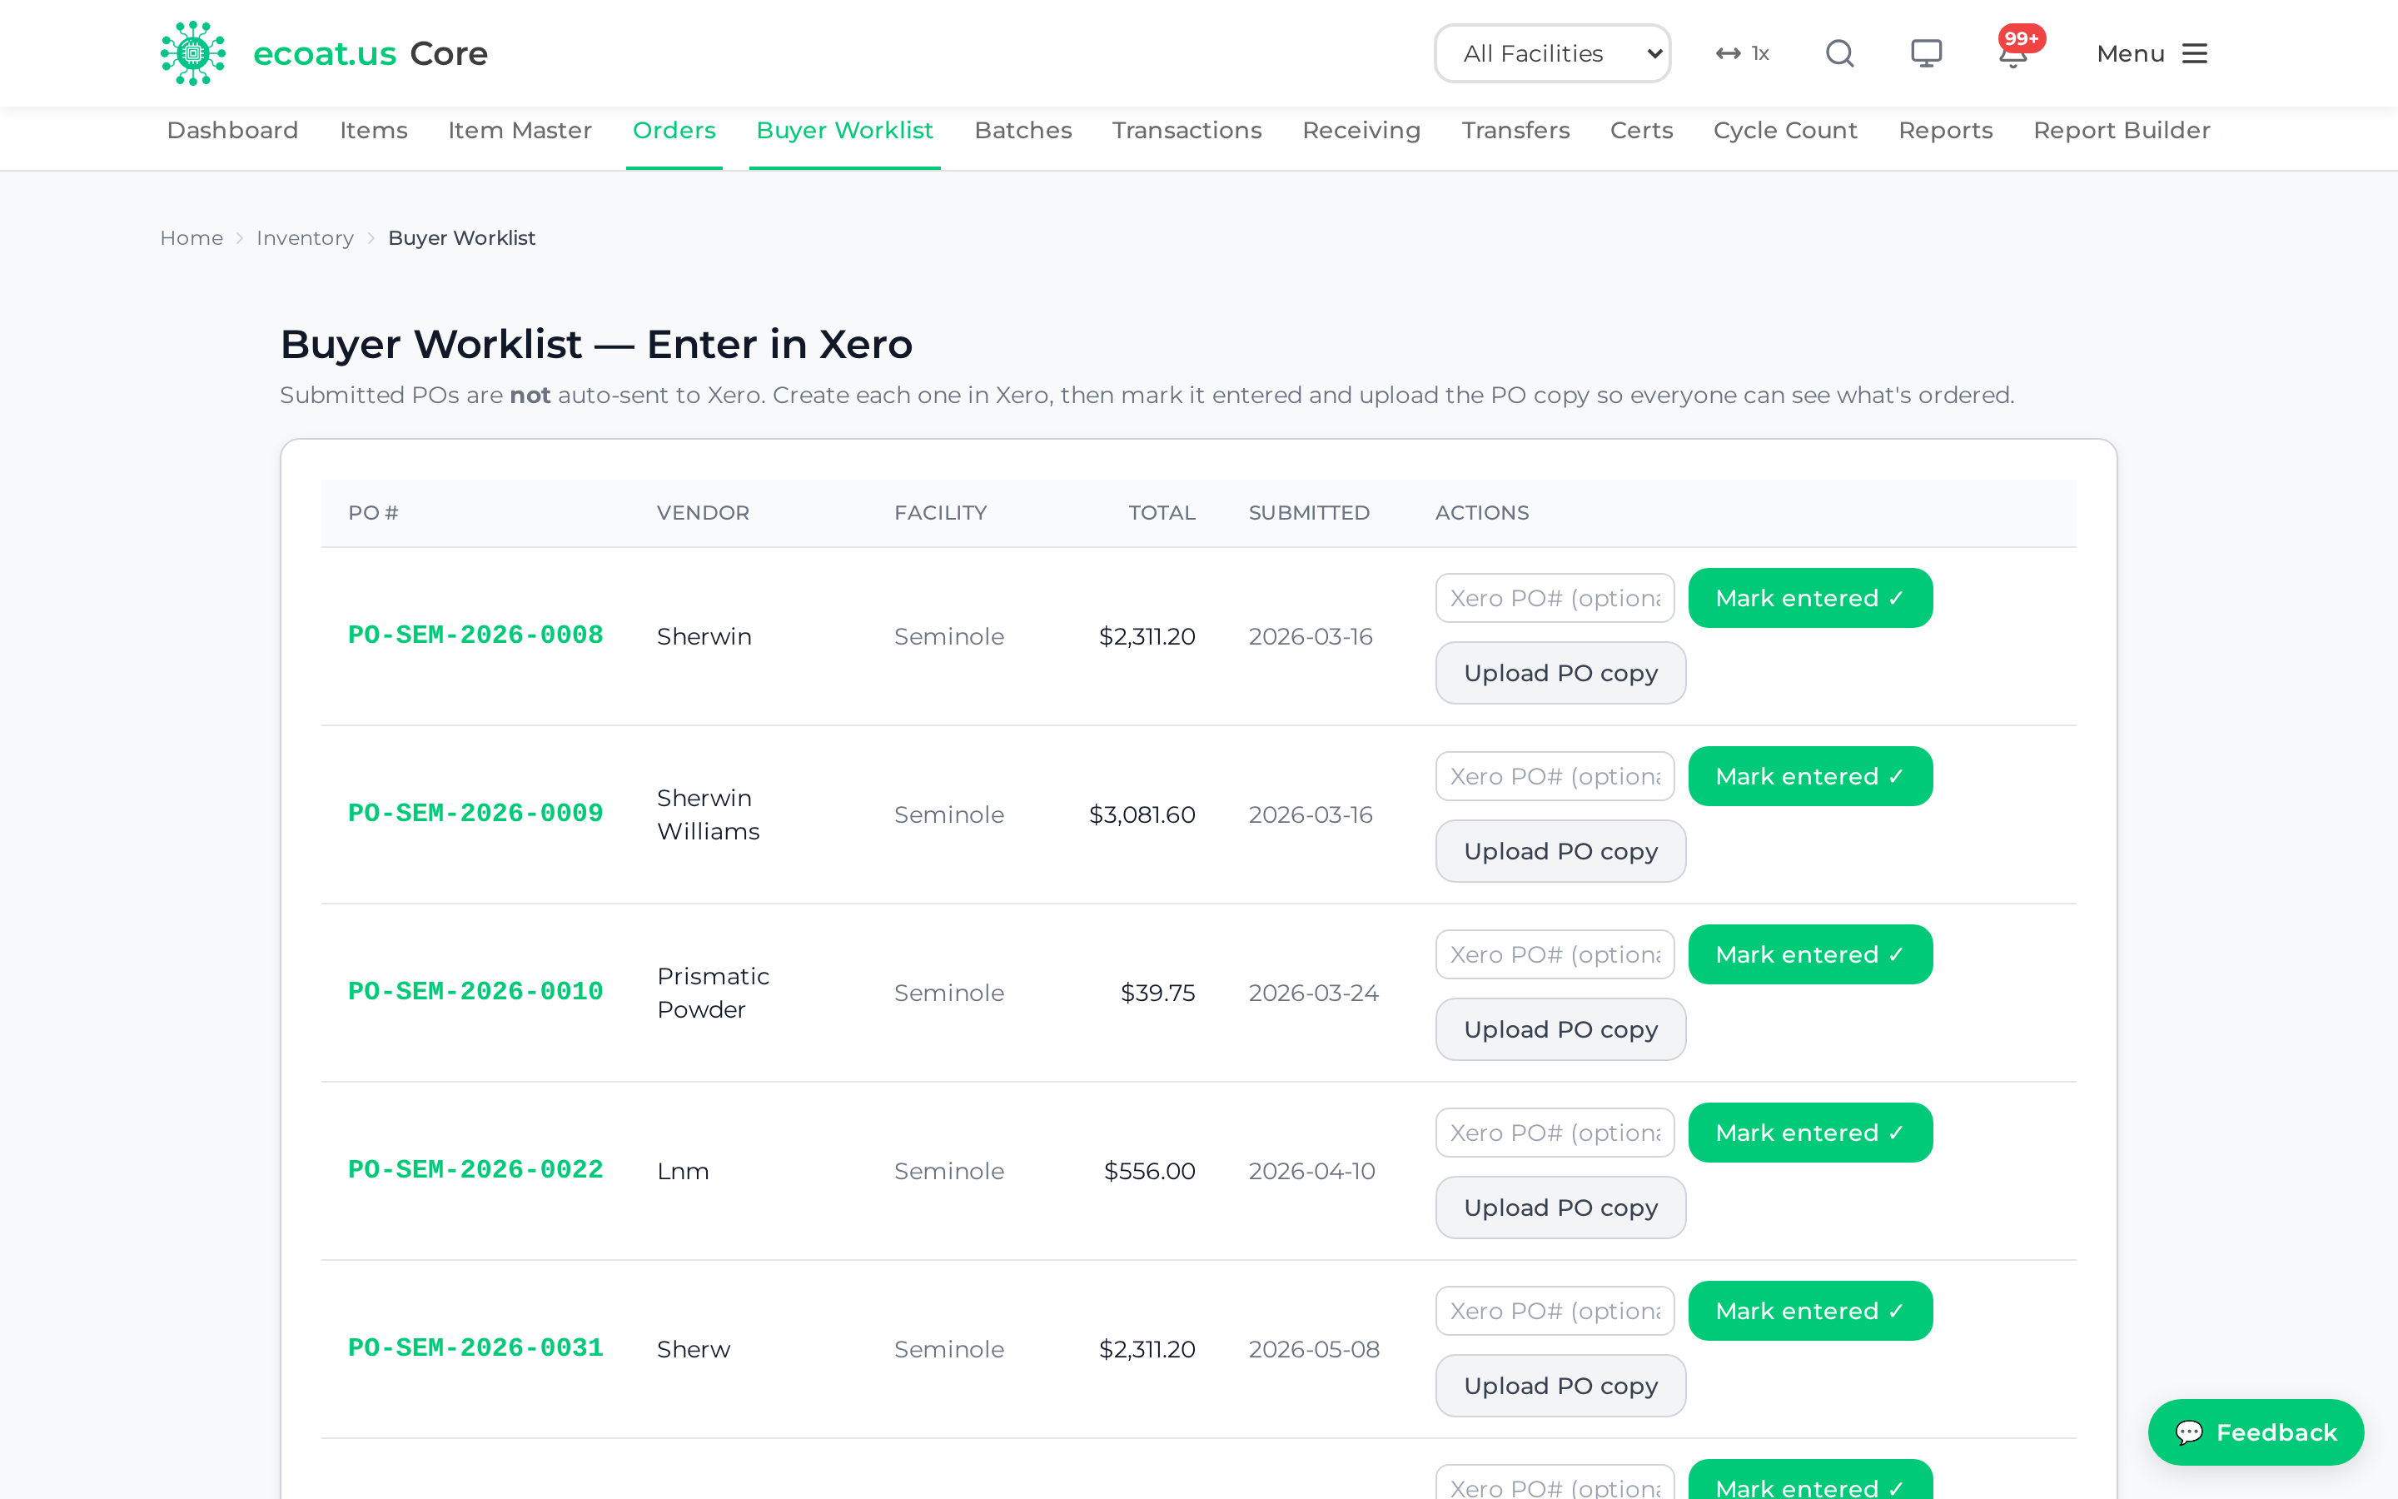Upload PO copy for PO-SEM-2026-0031
This screenshot has width=2398, height=1499.
coord(1560,1387)
